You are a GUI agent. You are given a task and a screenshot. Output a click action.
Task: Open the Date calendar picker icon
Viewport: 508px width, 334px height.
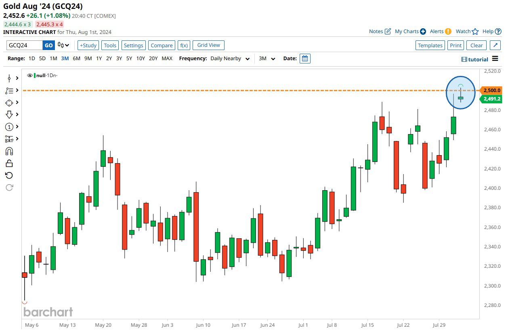(305, 59)
